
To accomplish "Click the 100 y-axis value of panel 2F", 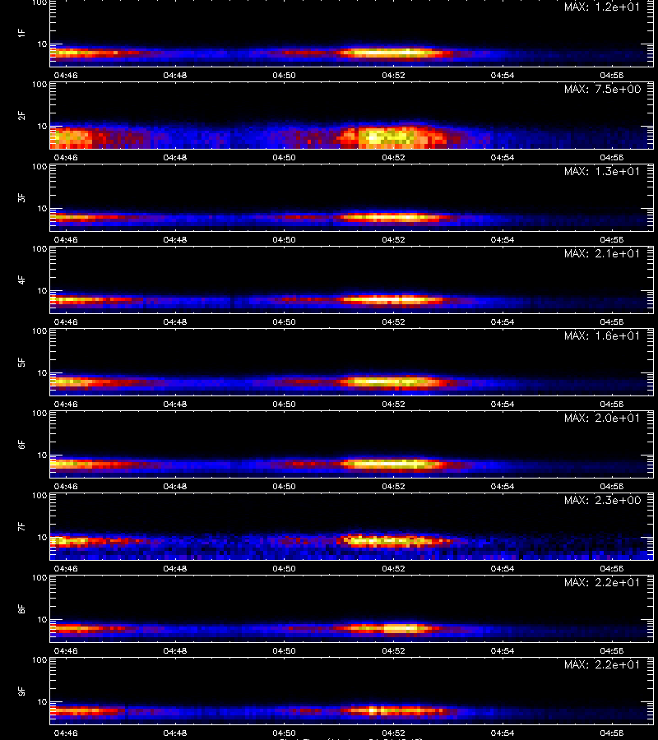I will 39,85.
